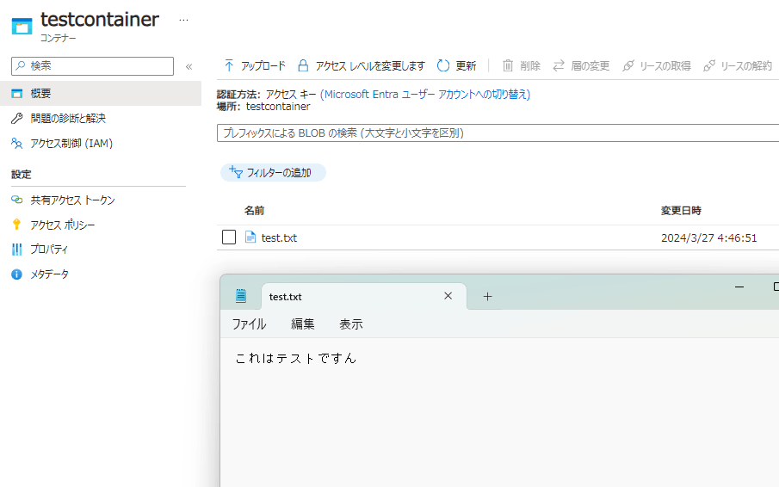Focus the BLOB prefix search field

tap(498, 133)
